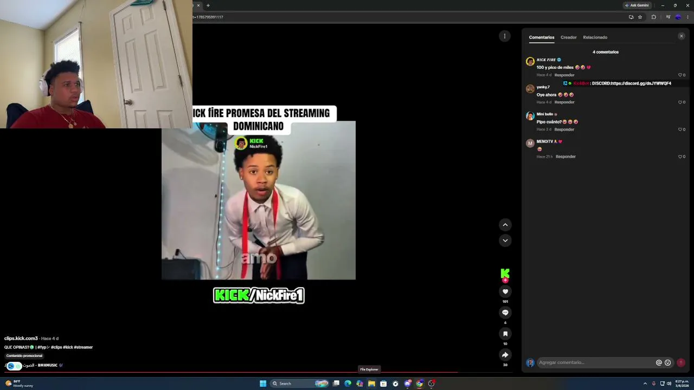Open the weather widget on the taskbar
Screen dimensions: 694x390
(x=19, y=383)
